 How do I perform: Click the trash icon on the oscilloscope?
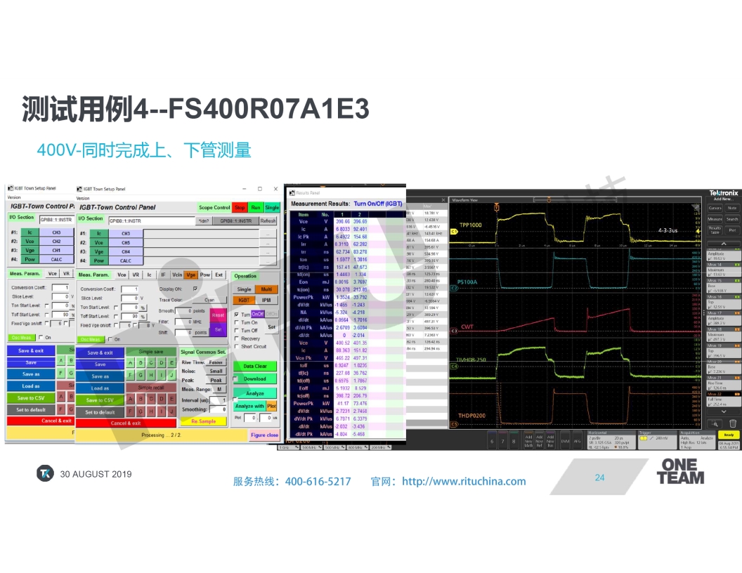(x=733, y=423)
